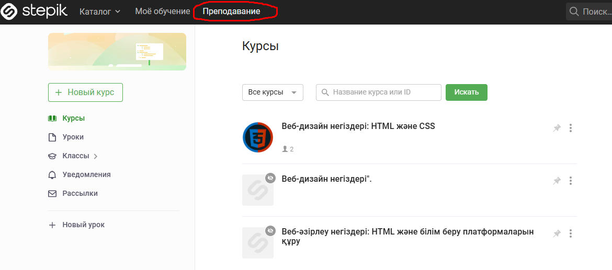Open three-dot menu for "Веб-дизайн негіздері"." course
Image resolution: width=612 pixels, height=270 pixels.
pyautogui.click(x=571, y=181)
